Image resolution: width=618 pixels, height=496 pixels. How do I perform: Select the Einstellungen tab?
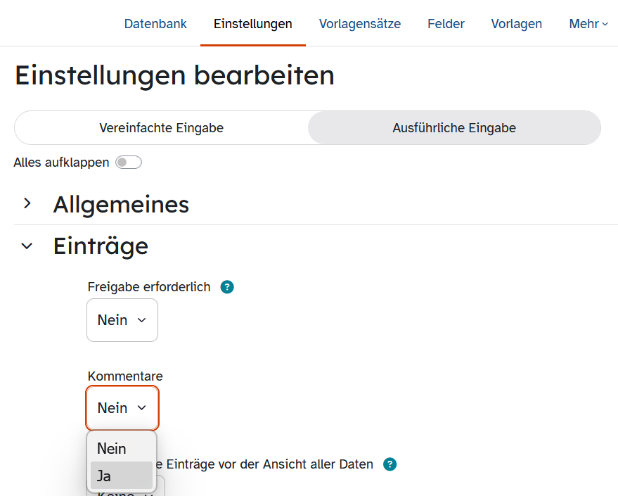(x=252, y=24)
